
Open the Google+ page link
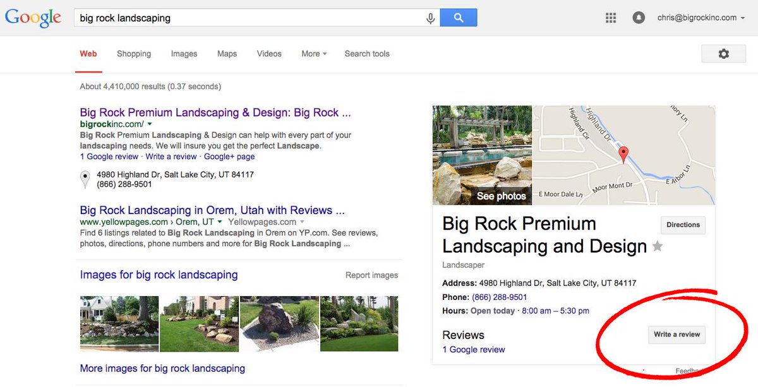tap(229, 156)
